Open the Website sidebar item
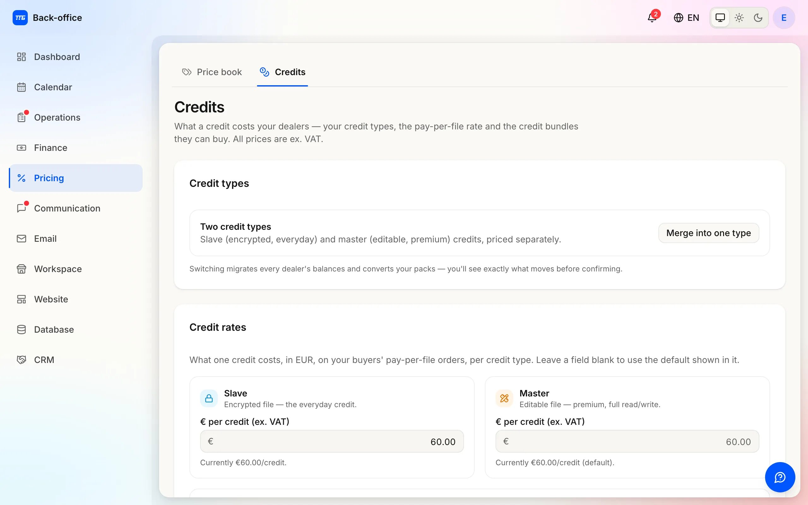This screenshot has height=505, width=808. tap(76, 299)
